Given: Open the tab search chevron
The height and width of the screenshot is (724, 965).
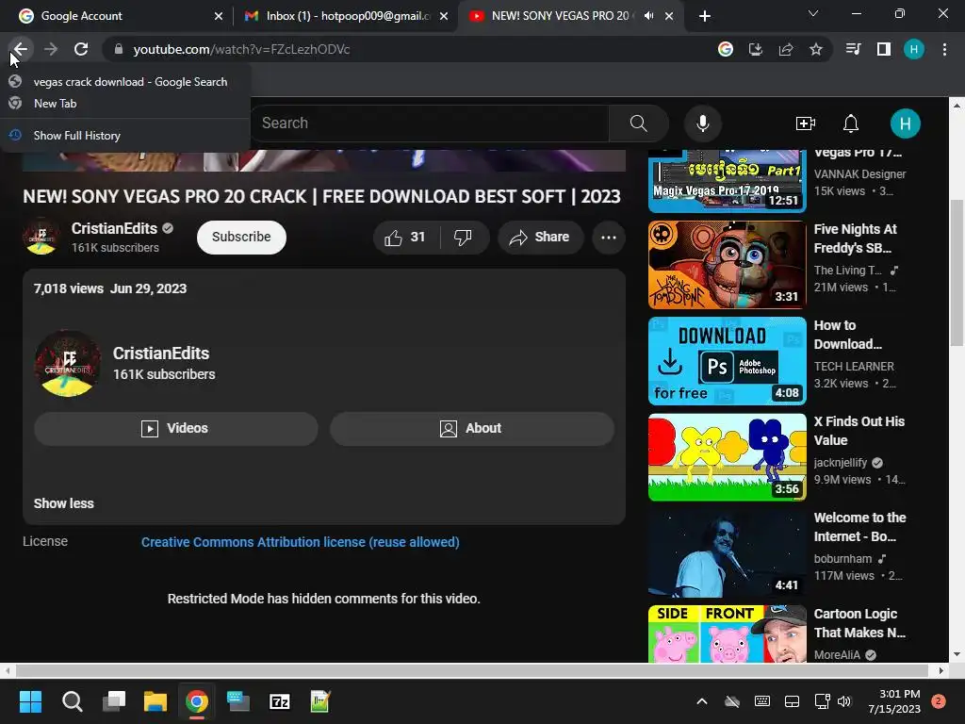Looking at the screenshot, I should 813,13.
